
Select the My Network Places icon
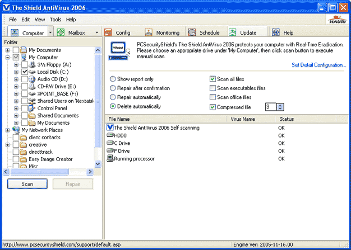16,130
